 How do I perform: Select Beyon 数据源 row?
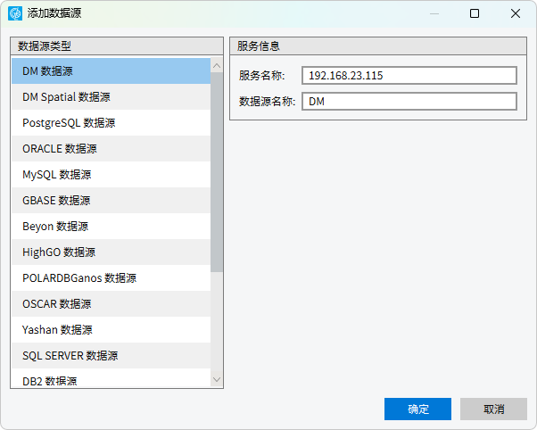[111, 226]
